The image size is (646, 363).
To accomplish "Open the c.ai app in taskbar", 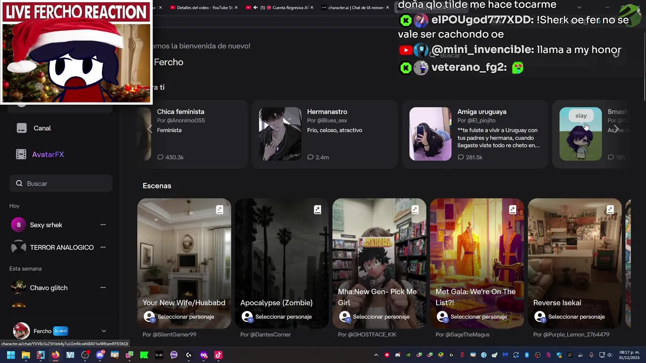I will coord(159,355).
